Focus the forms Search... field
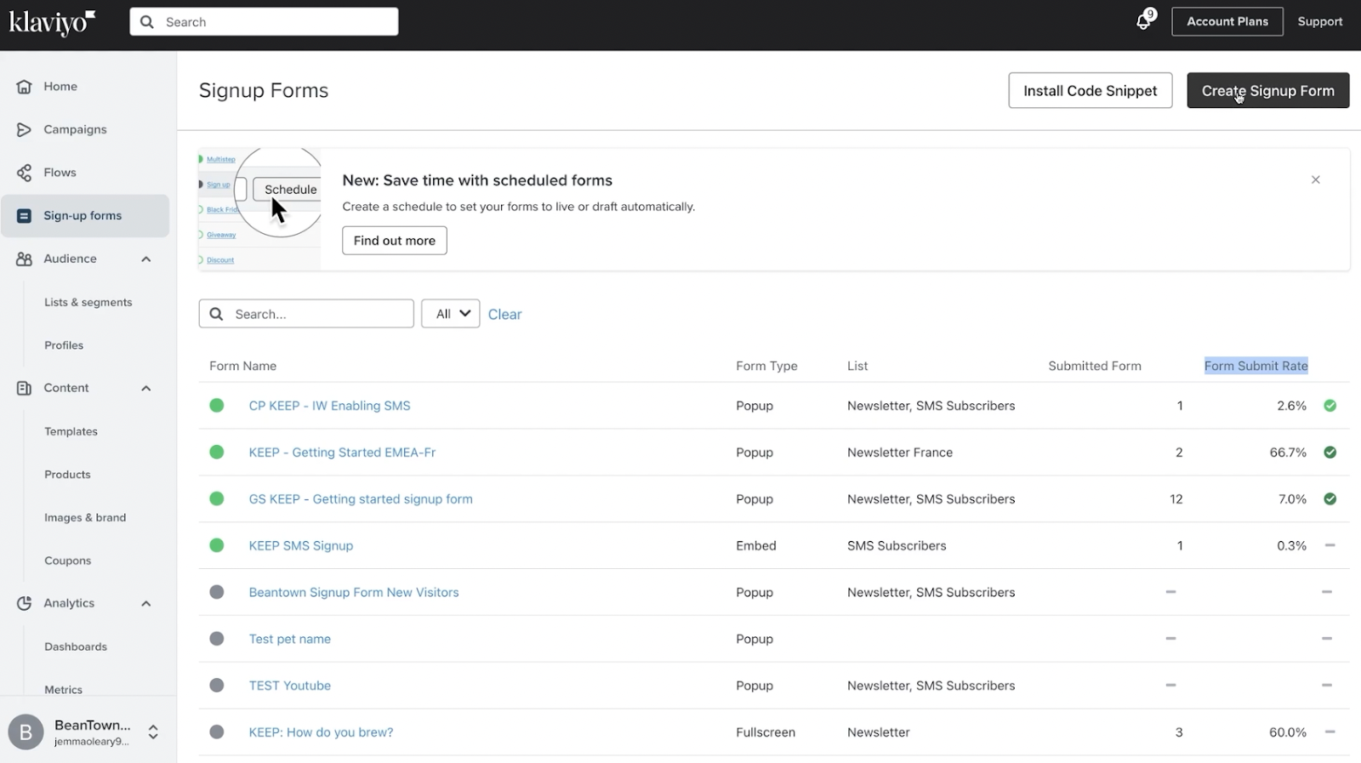 tap(306, 314)
